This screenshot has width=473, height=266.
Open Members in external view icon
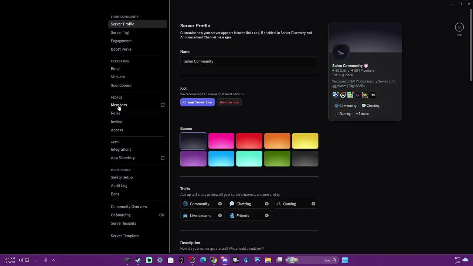[163, 105]
